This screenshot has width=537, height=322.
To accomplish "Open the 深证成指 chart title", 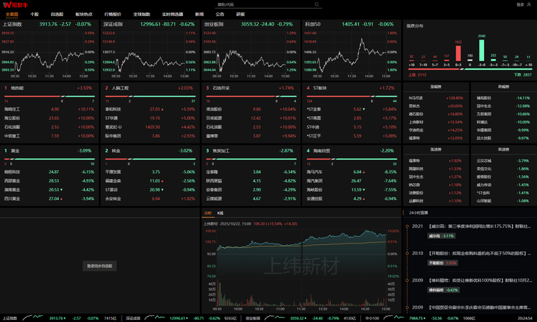I will pyautogui.click(x=113, y=24).
